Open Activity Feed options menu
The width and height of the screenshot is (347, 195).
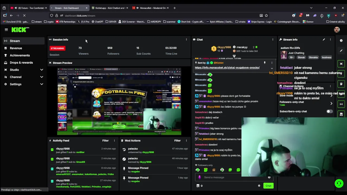pos(114,141)
